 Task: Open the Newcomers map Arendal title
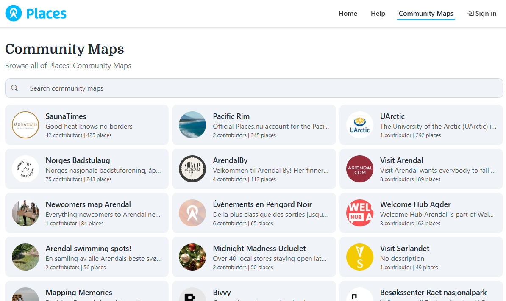tap(88, 204)
